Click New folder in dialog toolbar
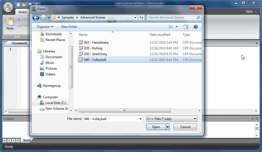This screenshot has height=152, width=262. tap(69, 27)
